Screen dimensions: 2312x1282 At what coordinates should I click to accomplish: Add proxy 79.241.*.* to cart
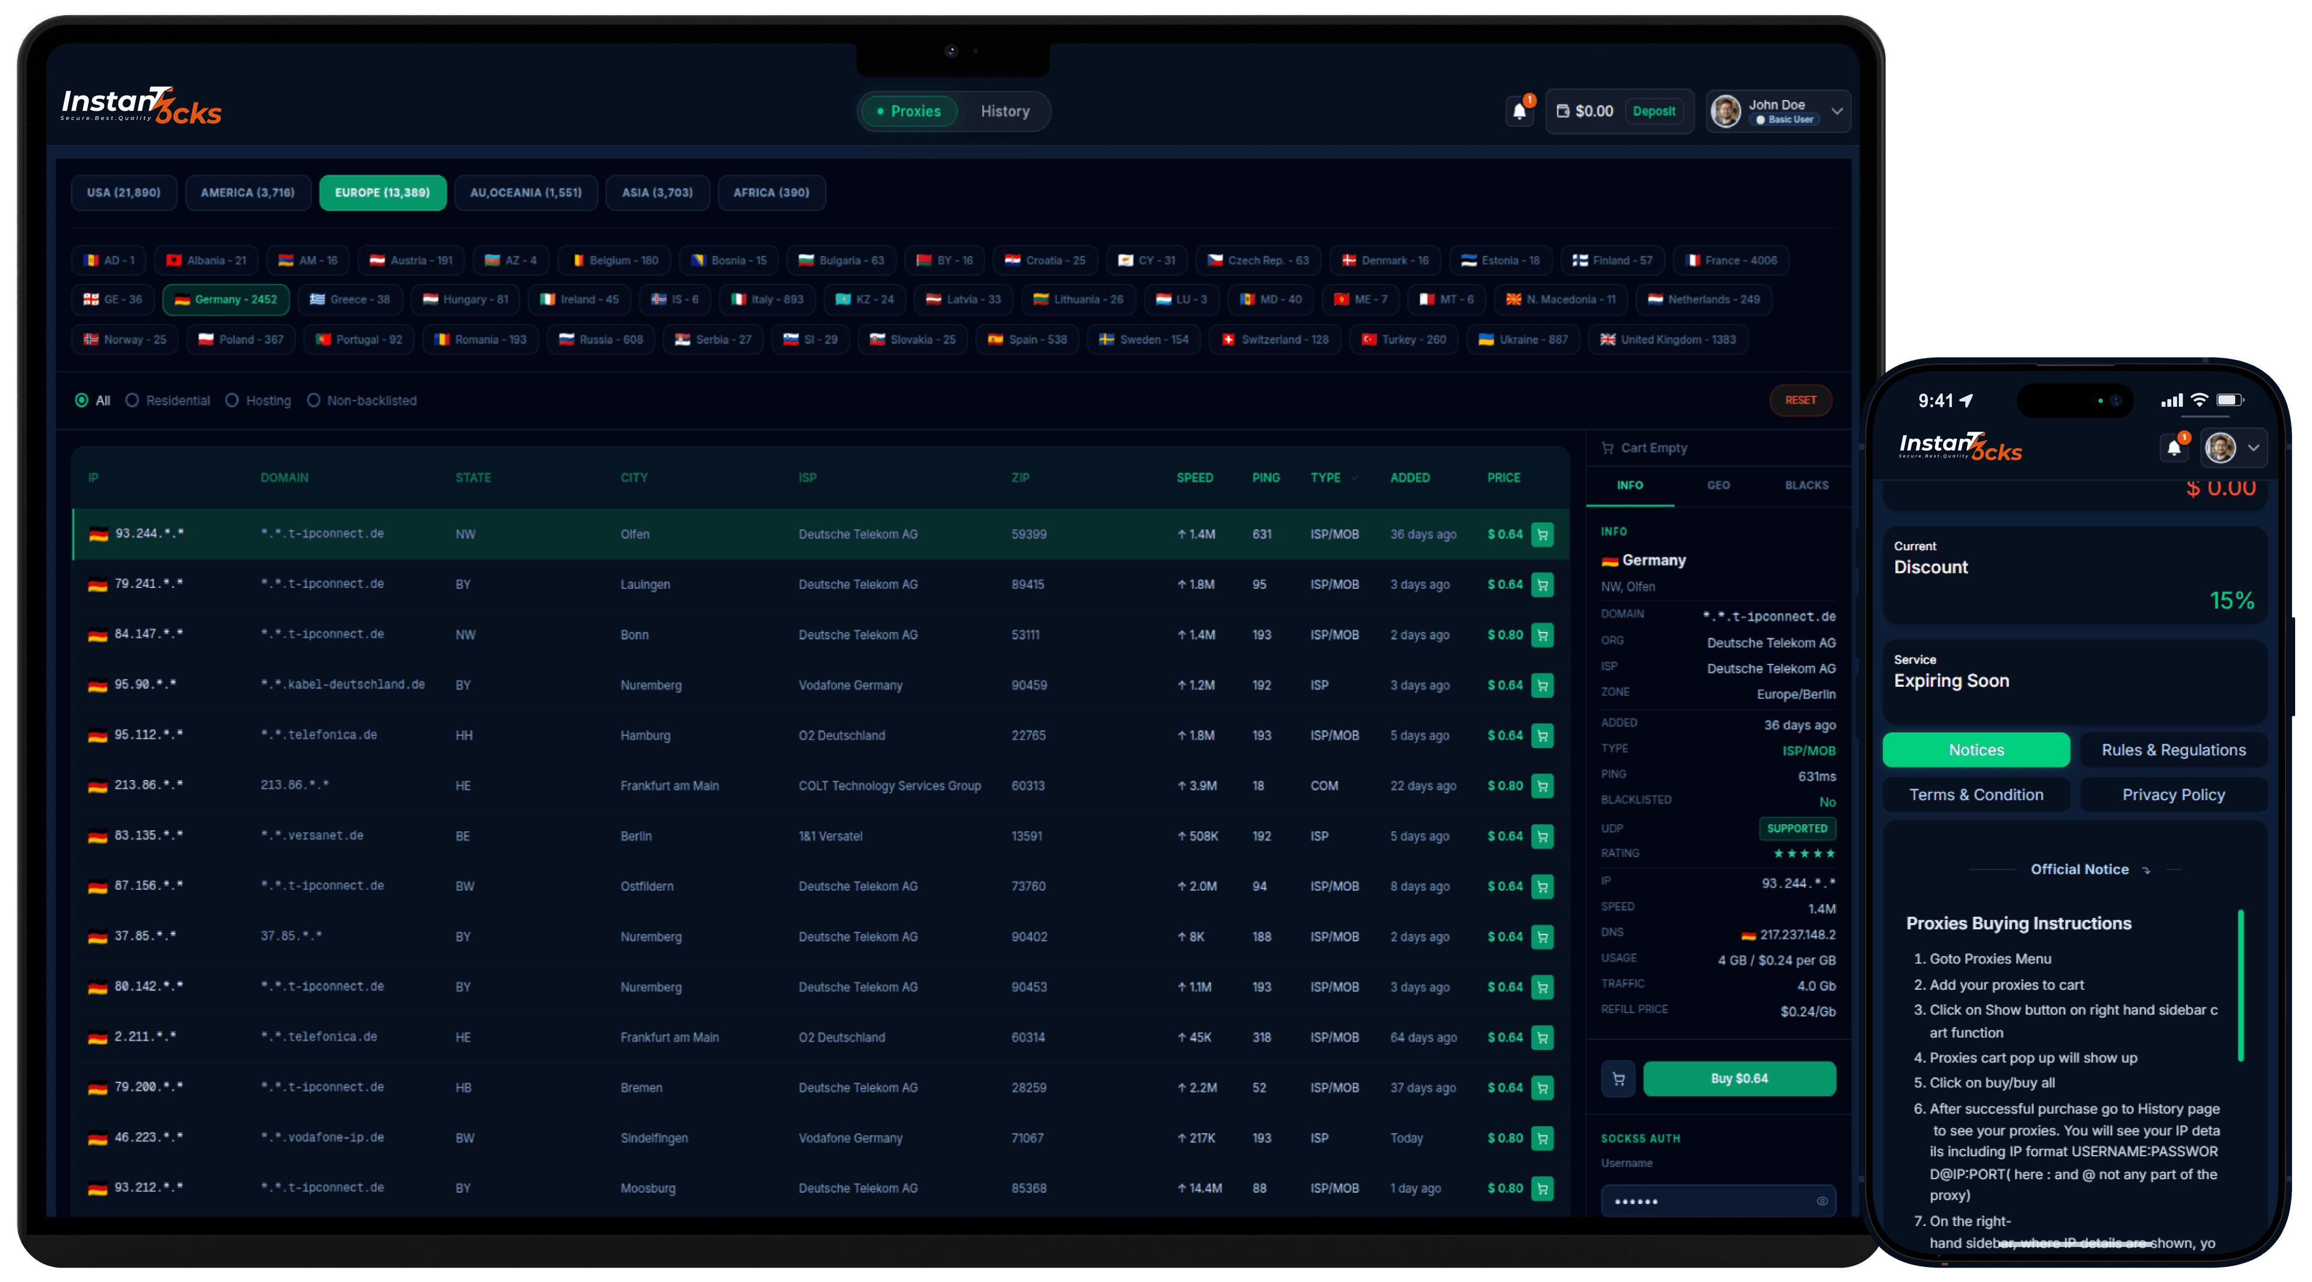coord(1542,585)
